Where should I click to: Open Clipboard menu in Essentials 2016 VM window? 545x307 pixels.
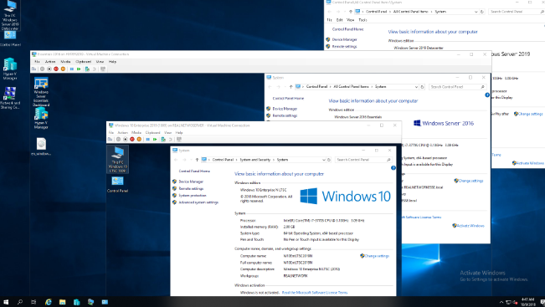[84, 61]
